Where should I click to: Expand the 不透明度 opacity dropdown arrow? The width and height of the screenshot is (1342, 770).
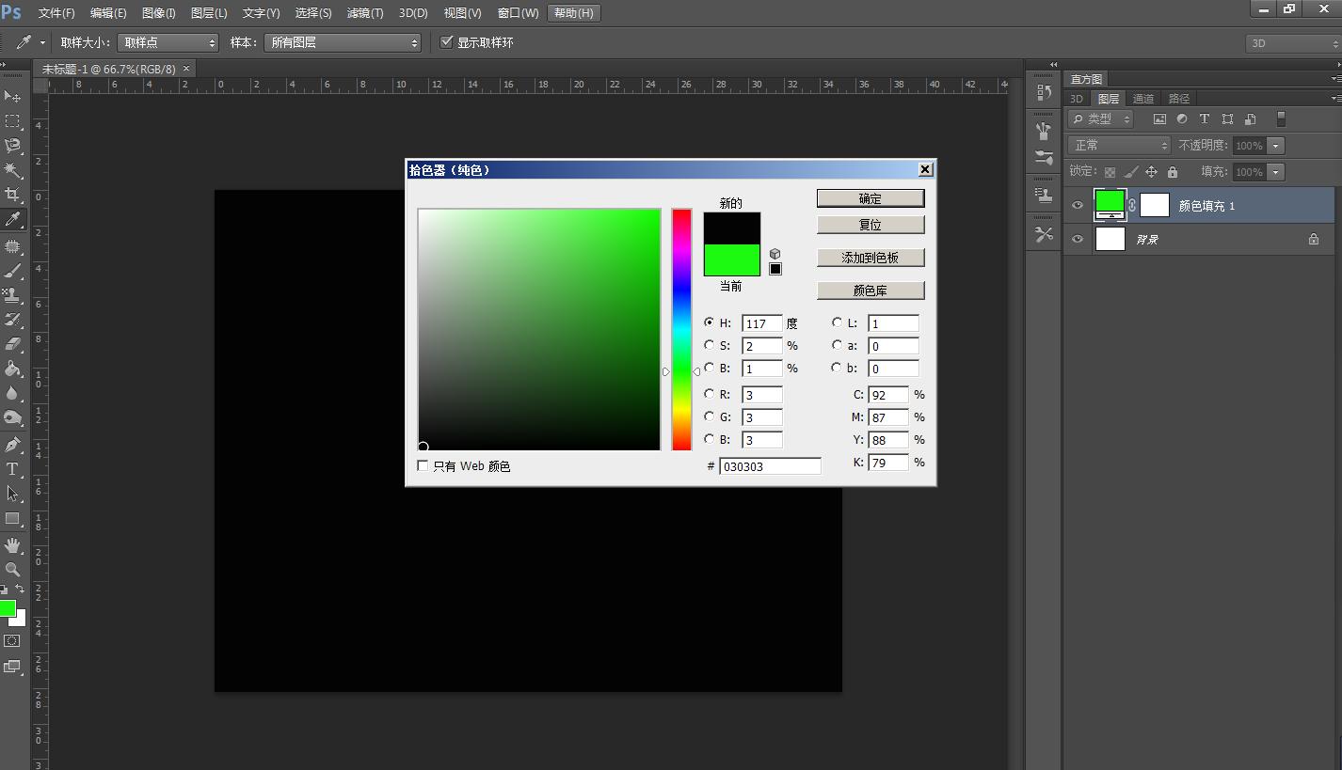point(1275,146)
